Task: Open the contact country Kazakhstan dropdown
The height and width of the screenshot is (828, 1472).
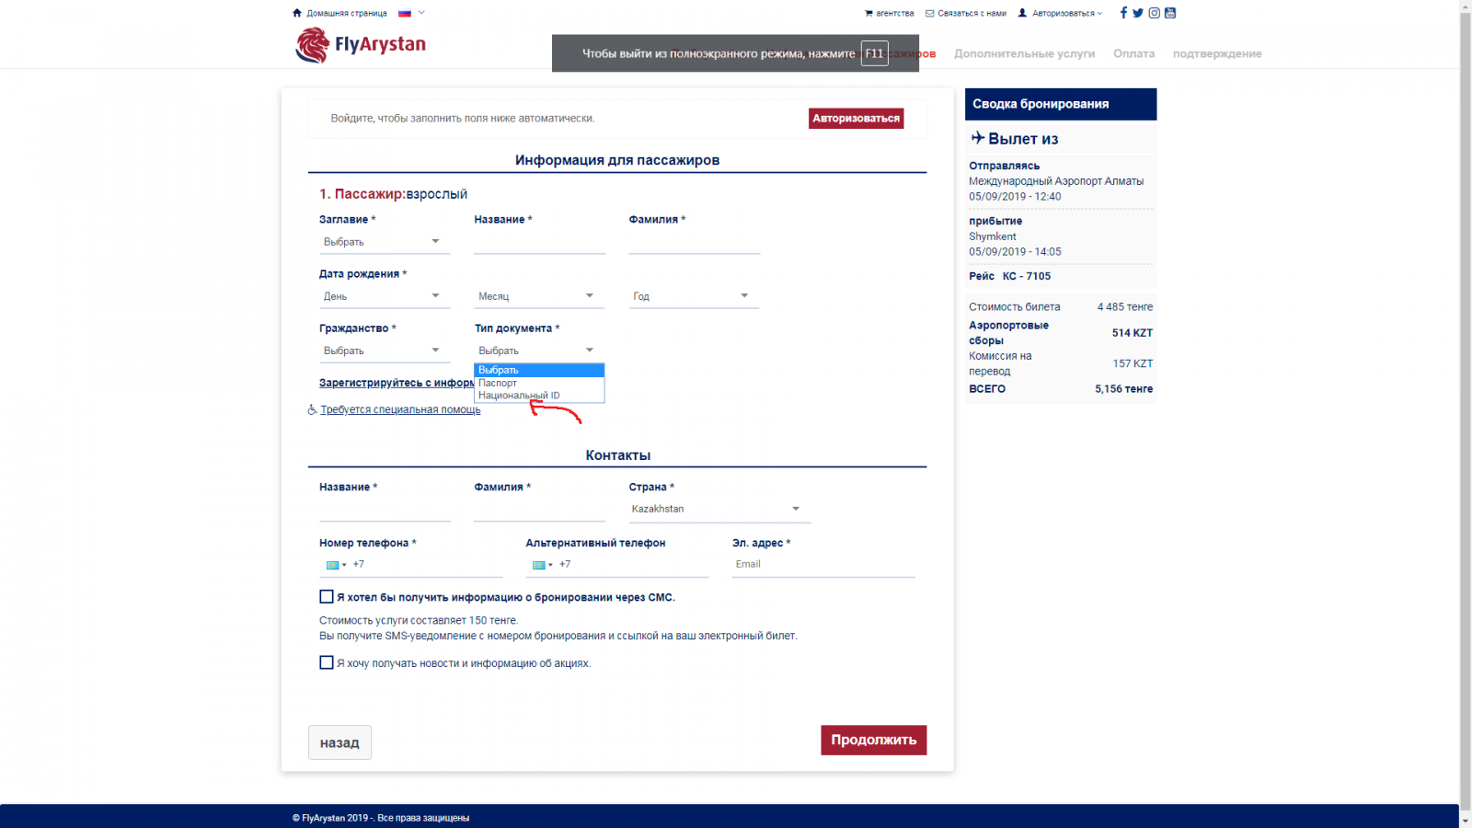Action: [719, 509]
